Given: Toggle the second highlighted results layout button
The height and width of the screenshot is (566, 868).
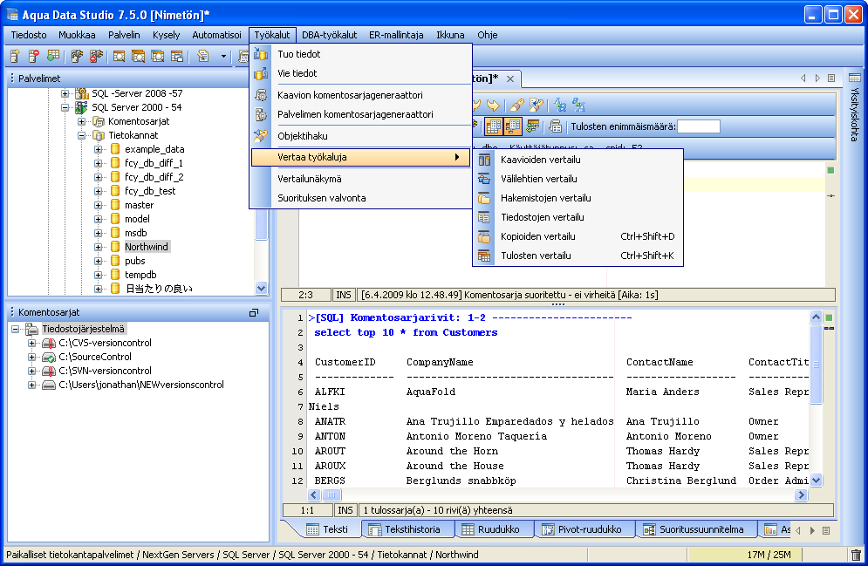Looking at the screenshot, I should [513, 126].
